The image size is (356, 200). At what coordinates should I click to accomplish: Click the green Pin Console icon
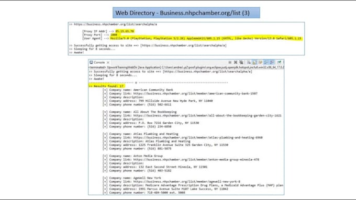click(279, 62)
